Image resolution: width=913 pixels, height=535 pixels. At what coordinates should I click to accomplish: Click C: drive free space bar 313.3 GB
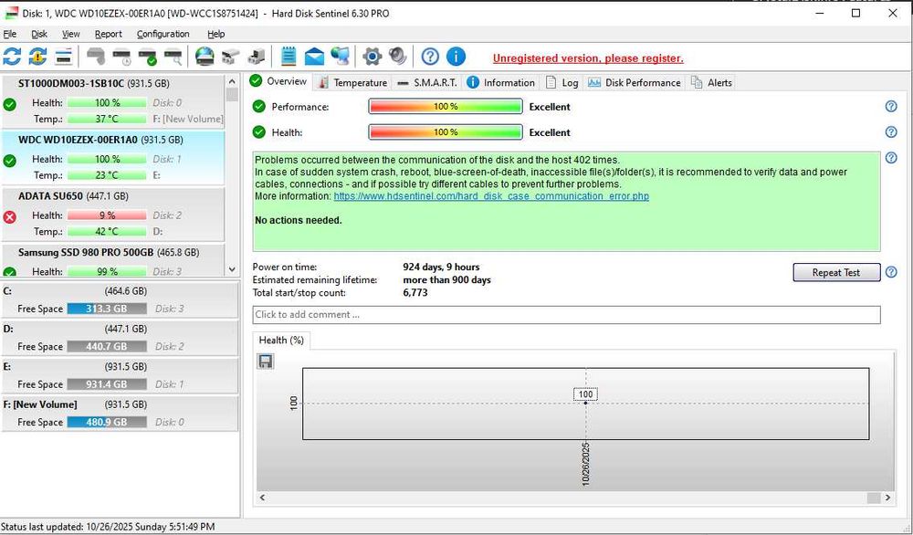[x=107, y=309]
